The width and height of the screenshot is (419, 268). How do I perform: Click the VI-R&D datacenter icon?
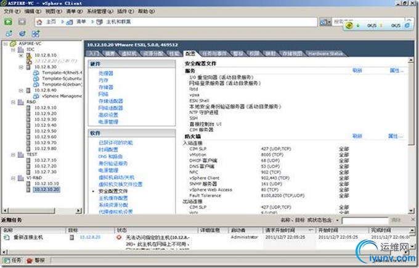[x=21, y=177]
